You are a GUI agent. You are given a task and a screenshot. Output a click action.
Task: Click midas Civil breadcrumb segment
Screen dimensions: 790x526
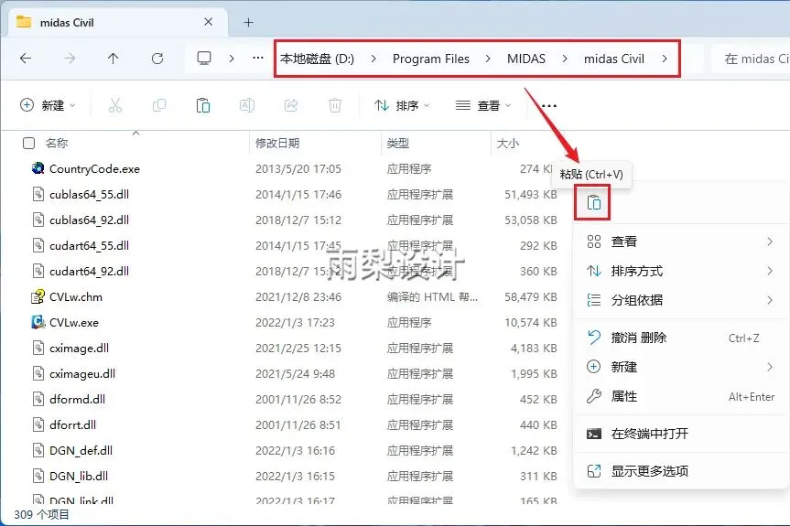[613, 59]
